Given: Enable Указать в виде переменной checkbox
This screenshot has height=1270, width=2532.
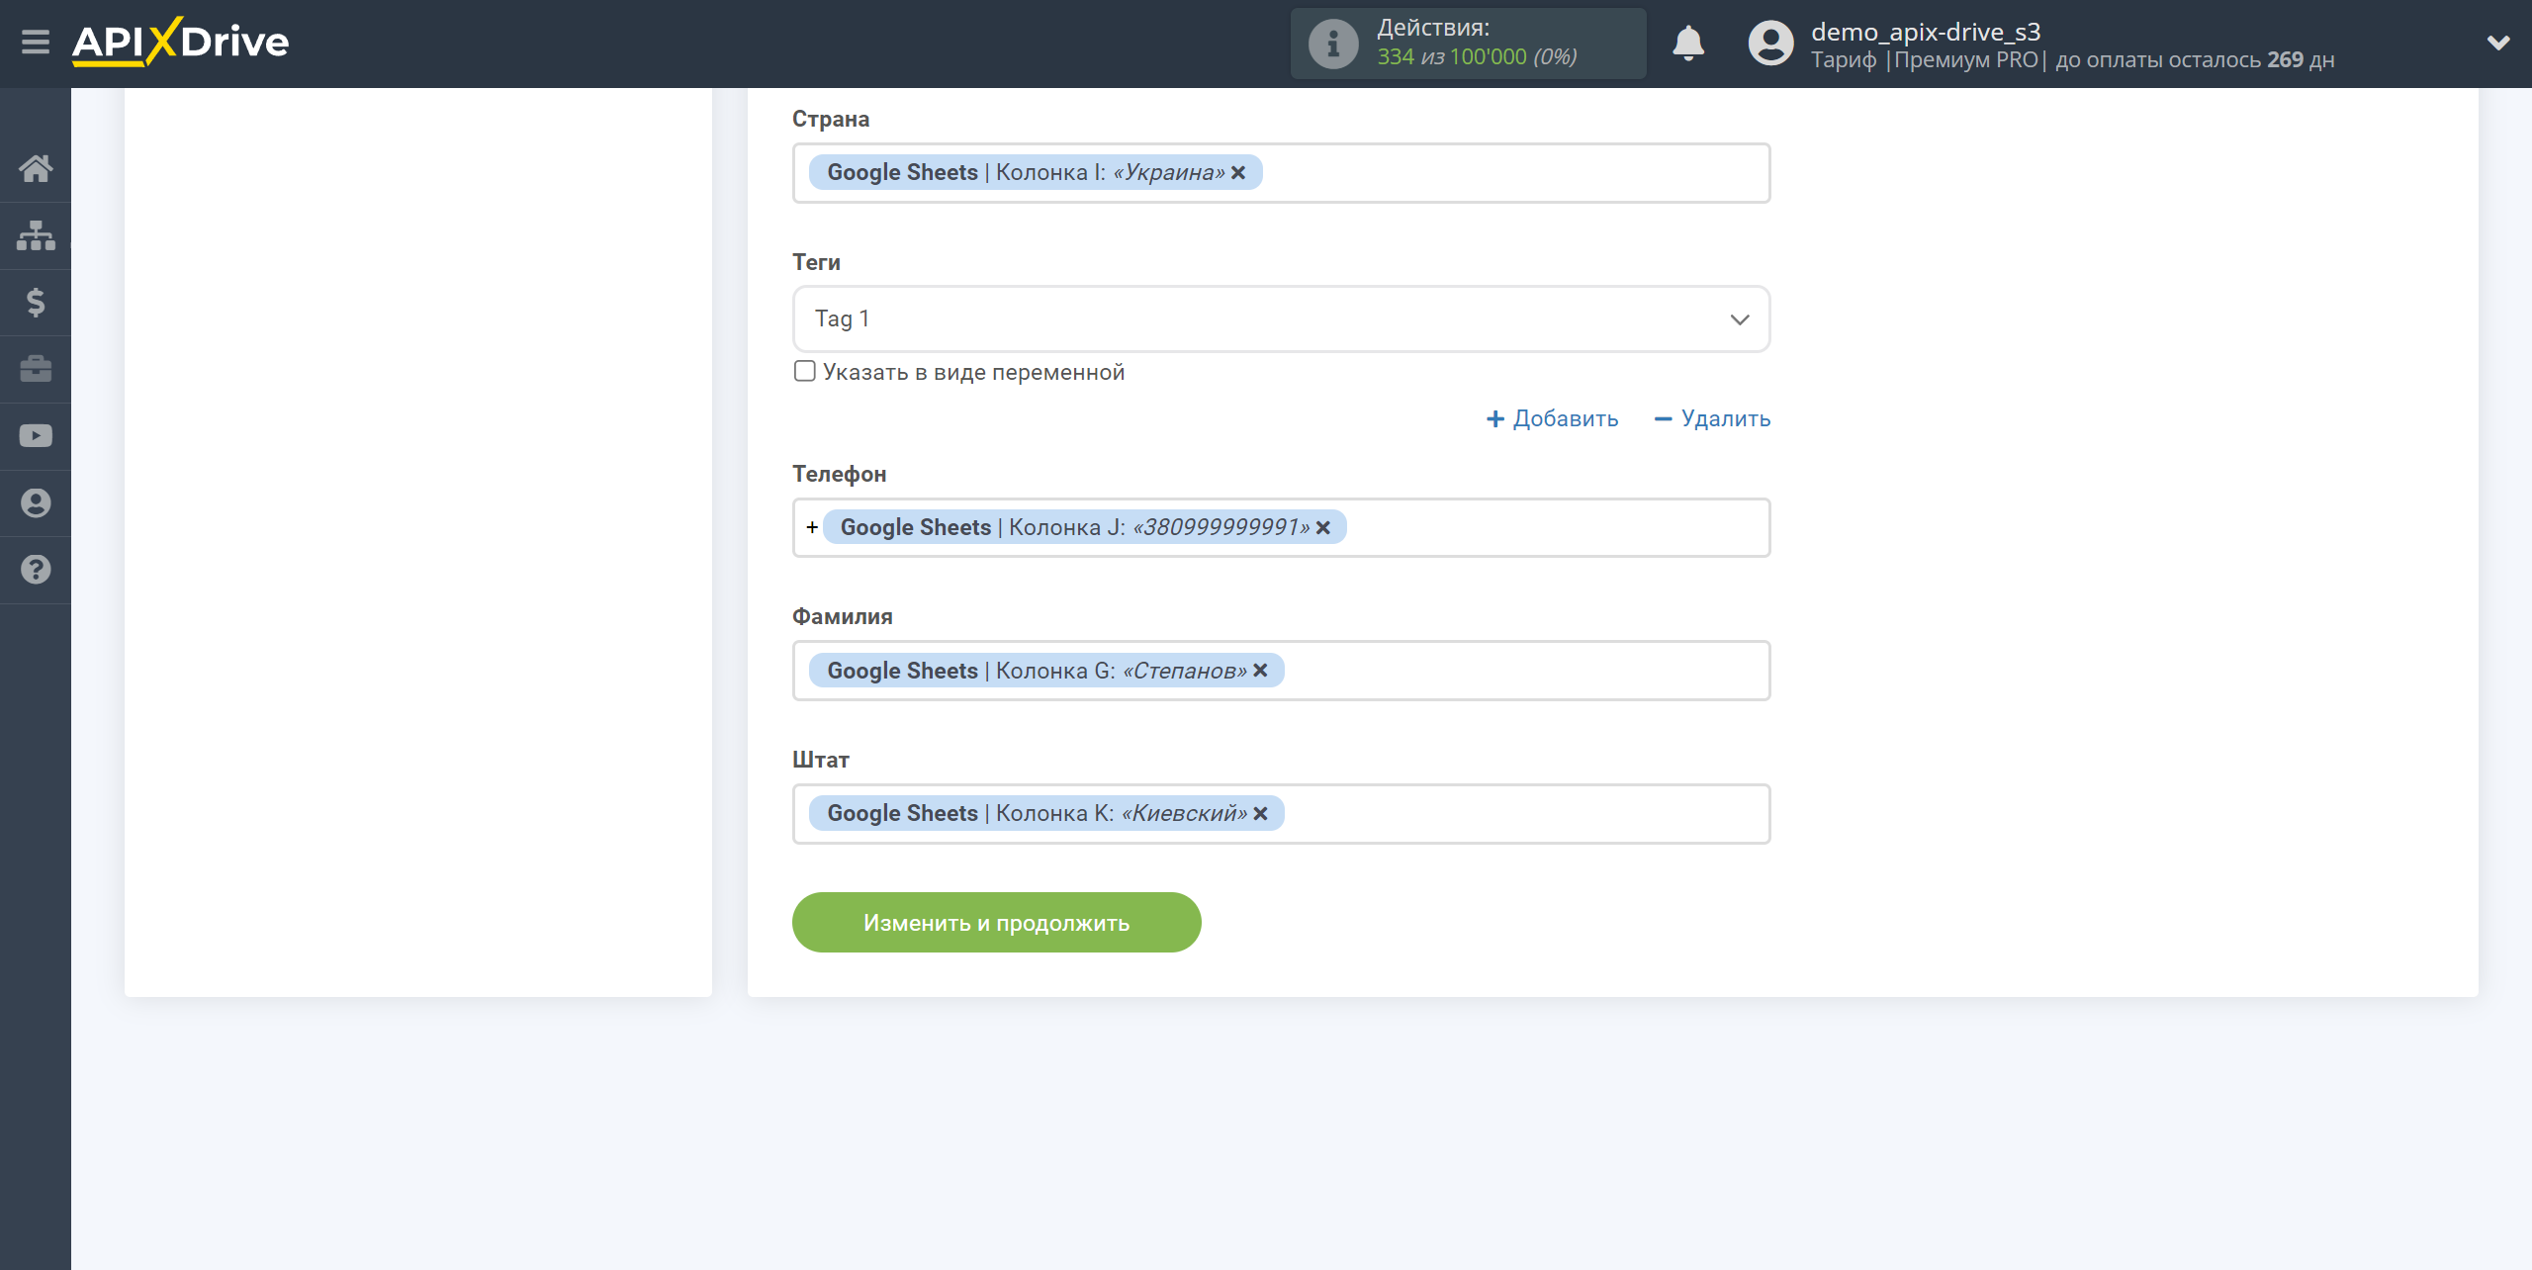Looking at the screenshot, I should click(805, 371).
